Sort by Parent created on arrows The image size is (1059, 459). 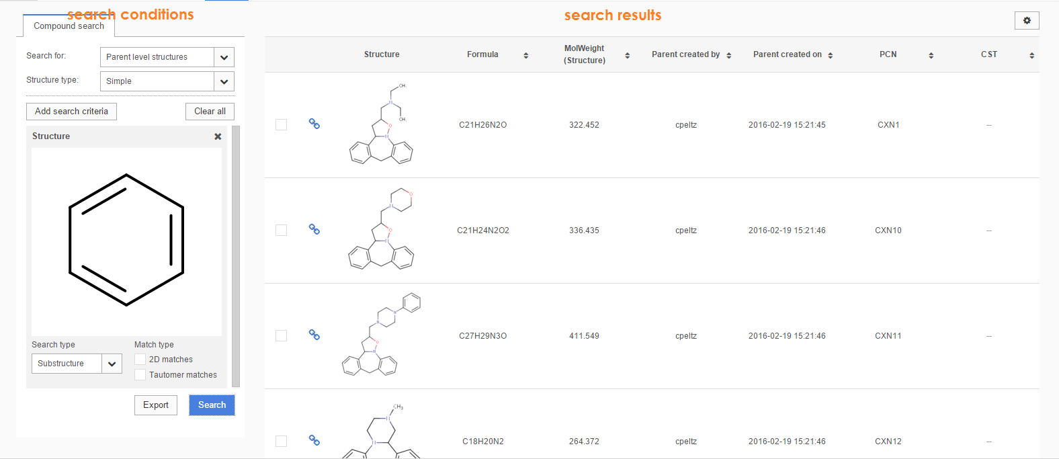point(831,55)
